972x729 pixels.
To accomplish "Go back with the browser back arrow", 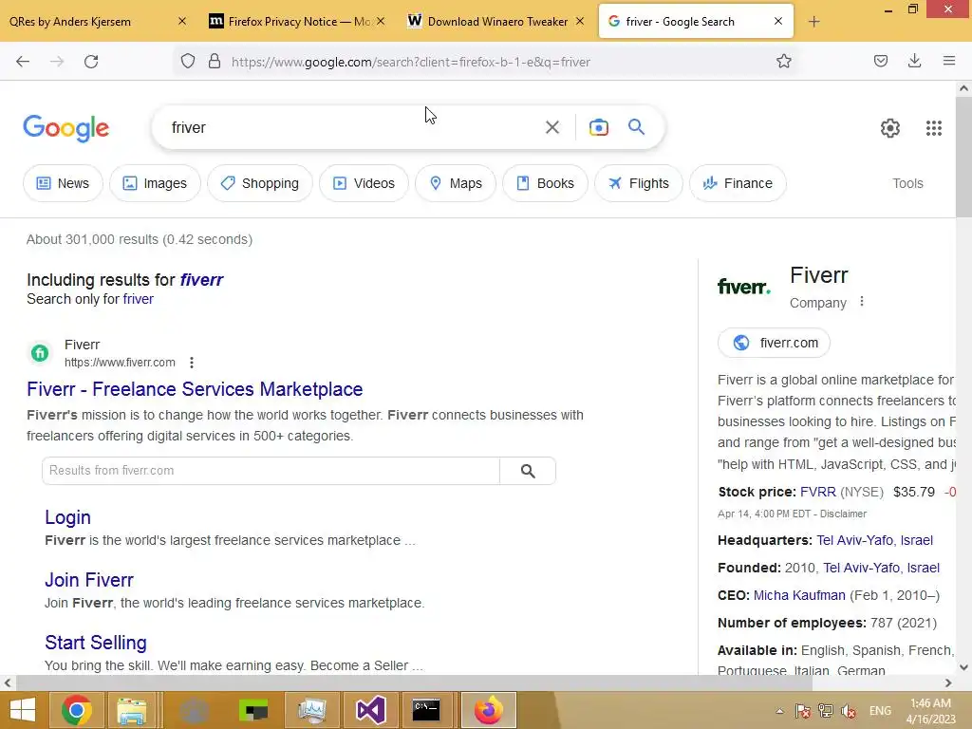I will (x=23, y=62).
